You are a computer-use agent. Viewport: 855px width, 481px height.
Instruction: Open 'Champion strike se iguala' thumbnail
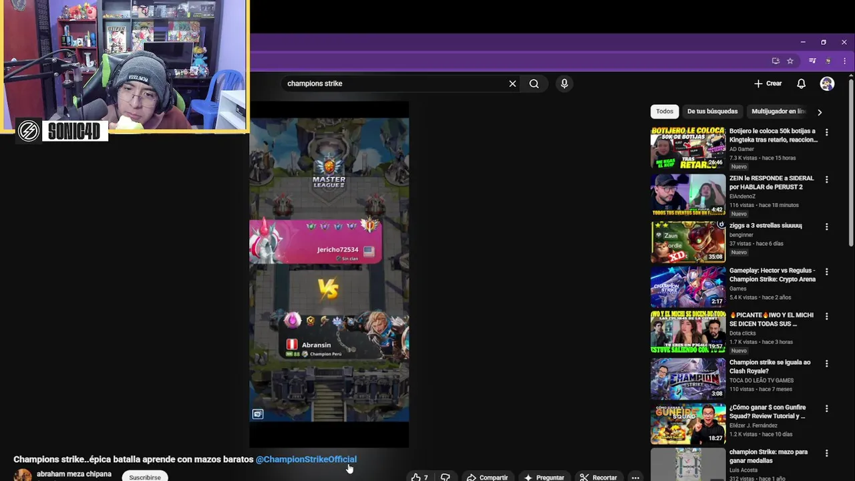point(687,379)
